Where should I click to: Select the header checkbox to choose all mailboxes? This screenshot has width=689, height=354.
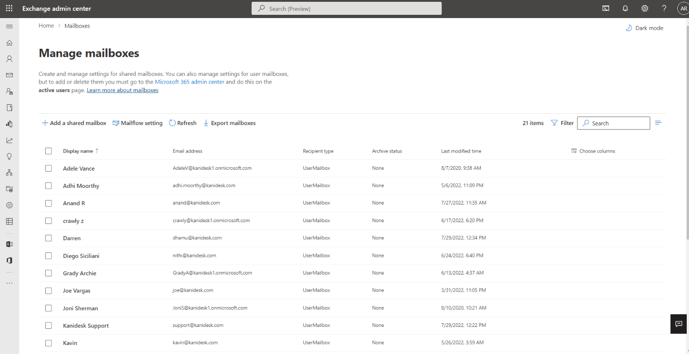[48, 151]
